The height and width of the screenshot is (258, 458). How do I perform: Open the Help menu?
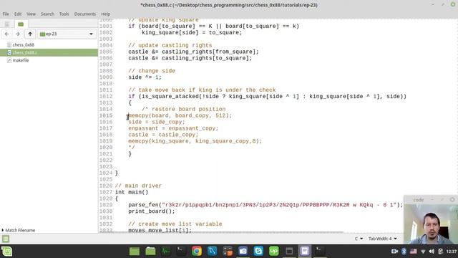105,14
